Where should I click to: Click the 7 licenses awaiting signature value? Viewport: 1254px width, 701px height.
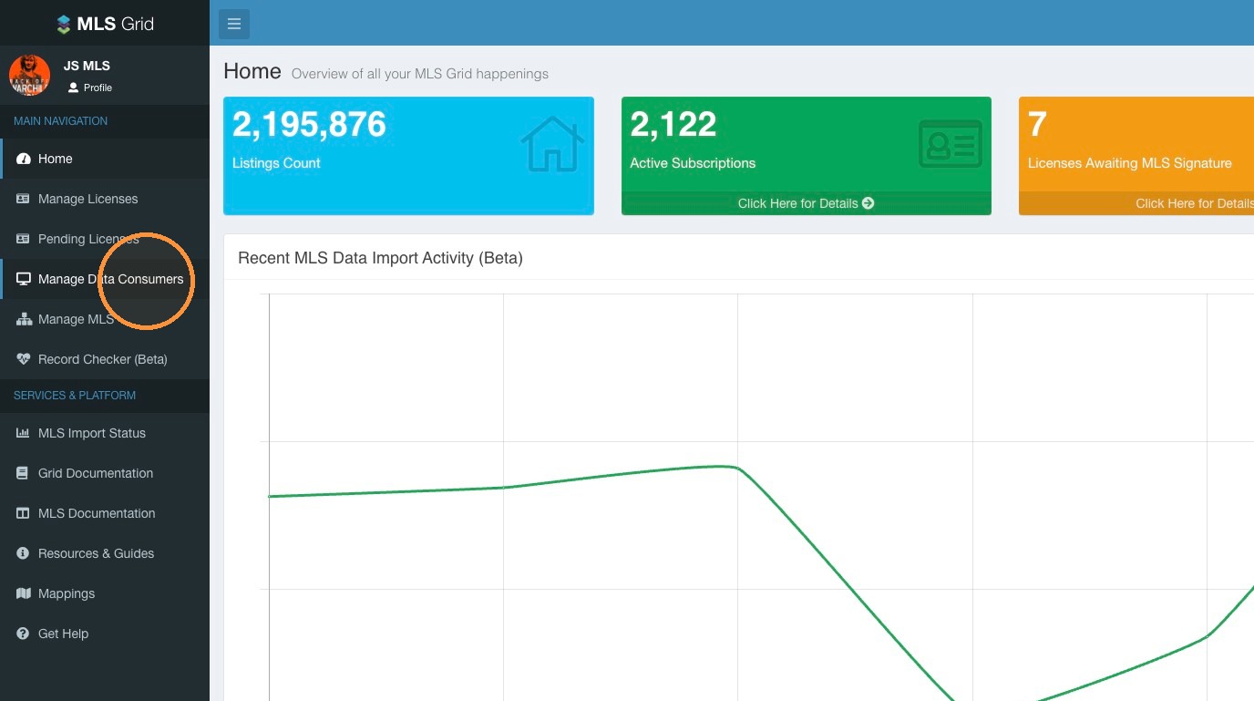pyautogui.click(x=1037, y=124)
